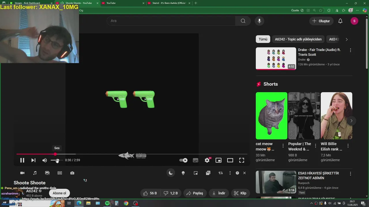
Task: Click the CC icon below the player
Action: point(60,173)
